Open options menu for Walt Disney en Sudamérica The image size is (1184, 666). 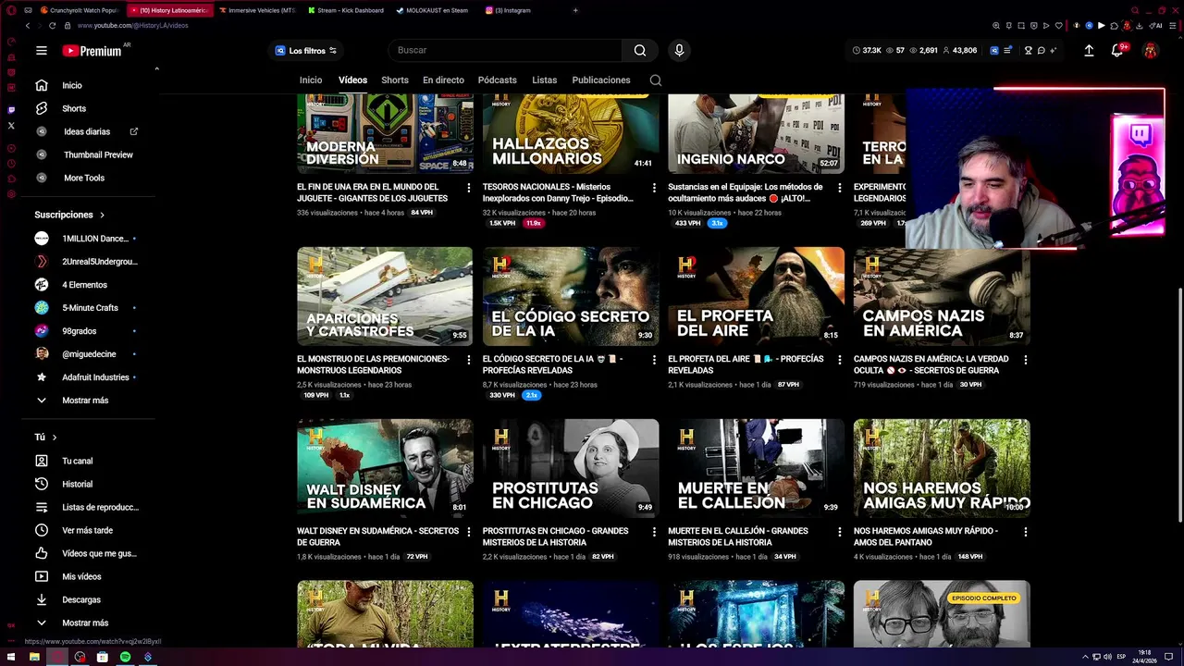point(468,532)
